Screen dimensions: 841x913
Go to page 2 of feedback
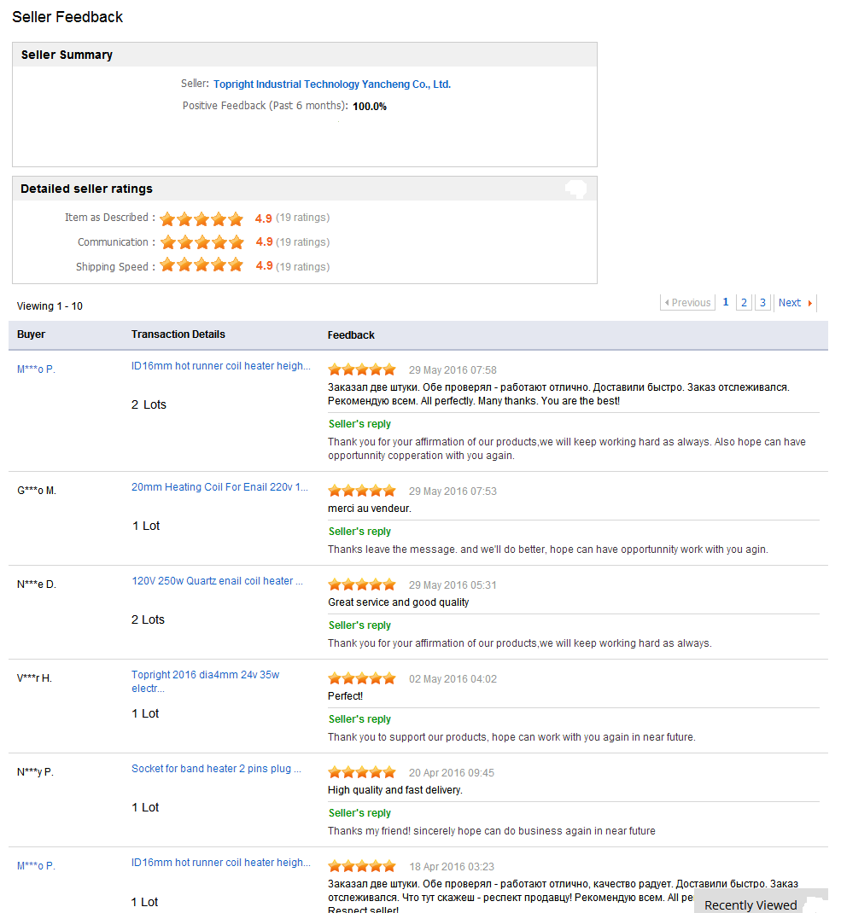(744, 303)
